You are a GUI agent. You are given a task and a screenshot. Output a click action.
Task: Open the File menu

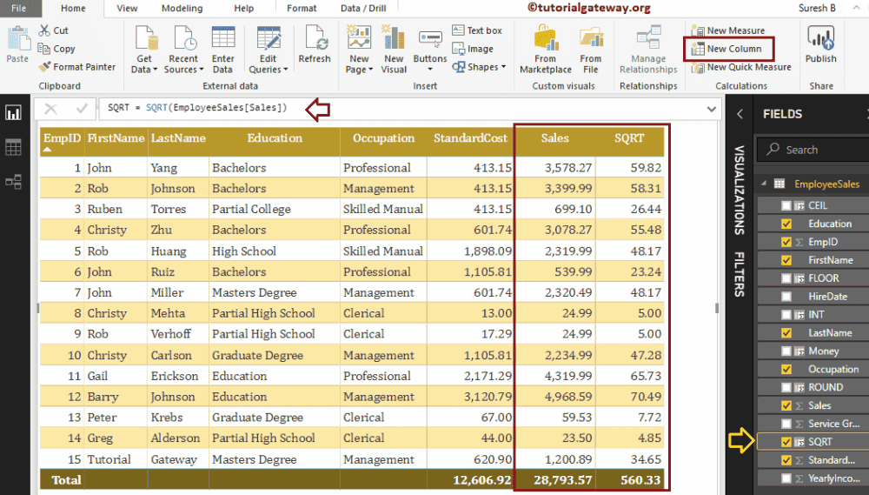(18, 9)
